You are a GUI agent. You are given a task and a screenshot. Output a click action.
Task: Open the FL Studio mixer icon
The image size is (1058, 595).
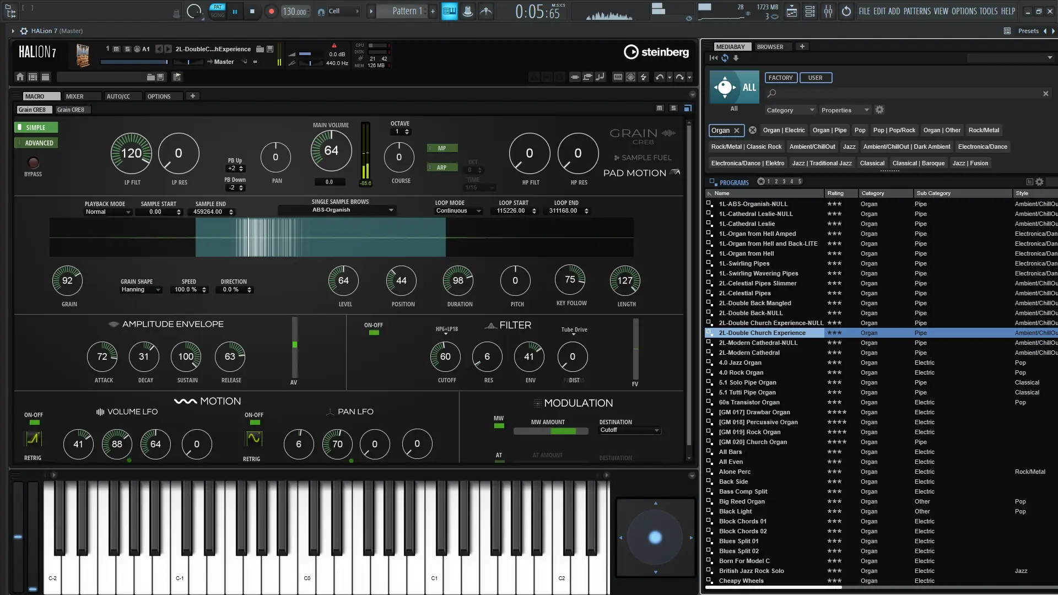[x=828, y=11]
